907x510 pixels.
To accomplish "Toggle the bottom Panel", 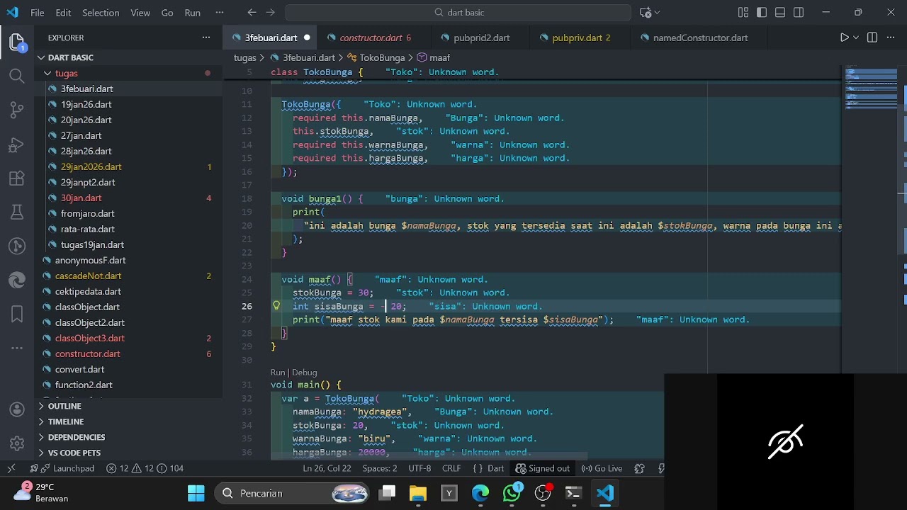I will pos(780,13).
